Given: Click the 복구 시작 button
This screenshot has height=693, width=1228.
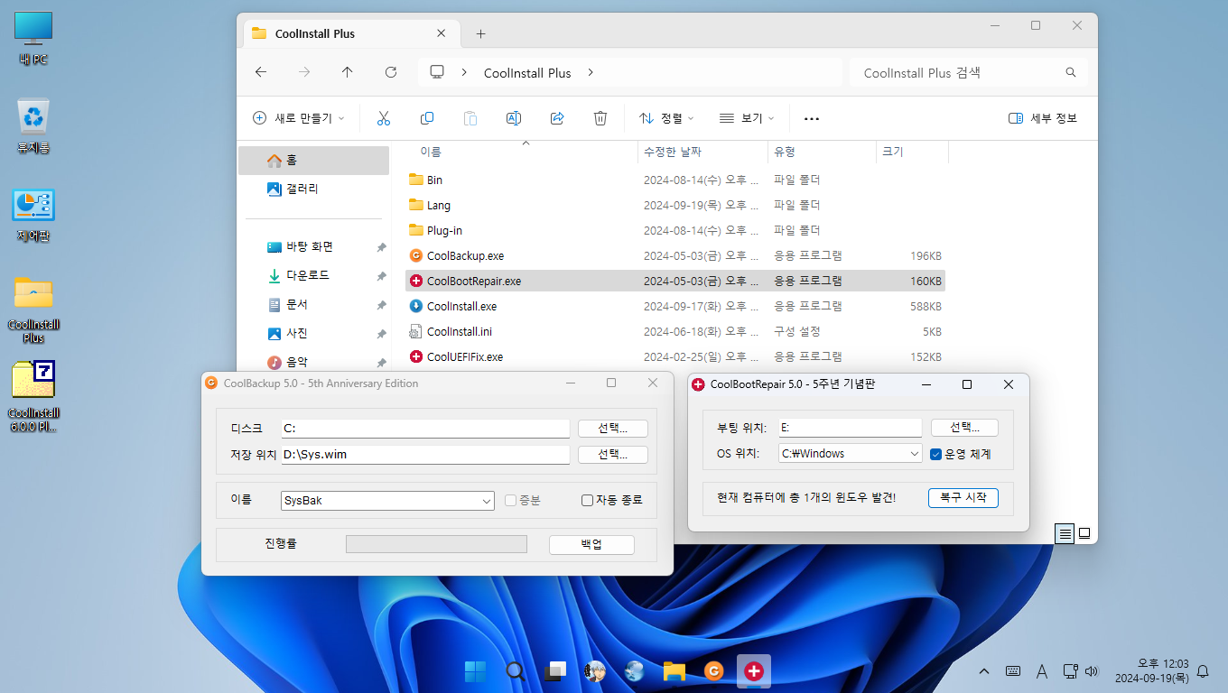Looking at the screenshot, I should point(963,497).
